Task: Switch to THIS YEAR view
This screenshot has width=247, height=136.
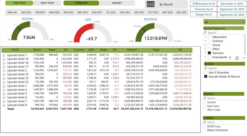Action: click(x=19, y=3)
